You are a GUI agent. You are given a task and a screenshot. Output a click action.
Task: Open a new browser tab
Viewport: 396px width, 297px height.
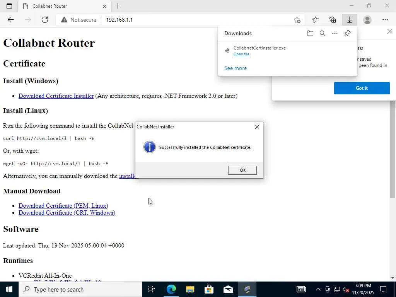(118, 6)
